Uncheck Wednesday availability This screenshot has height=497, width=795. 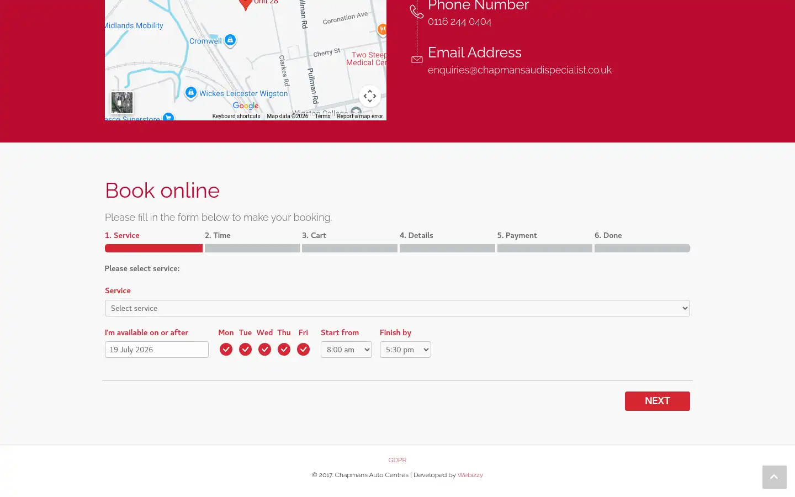click(x=264, y=349)
